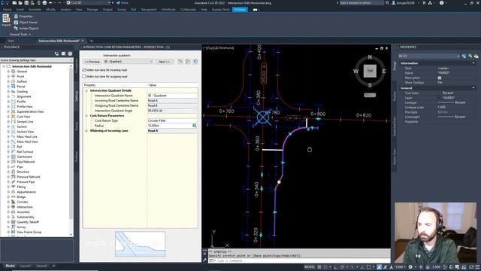Click the N compass direction on ViewCube

click(370, 57)
